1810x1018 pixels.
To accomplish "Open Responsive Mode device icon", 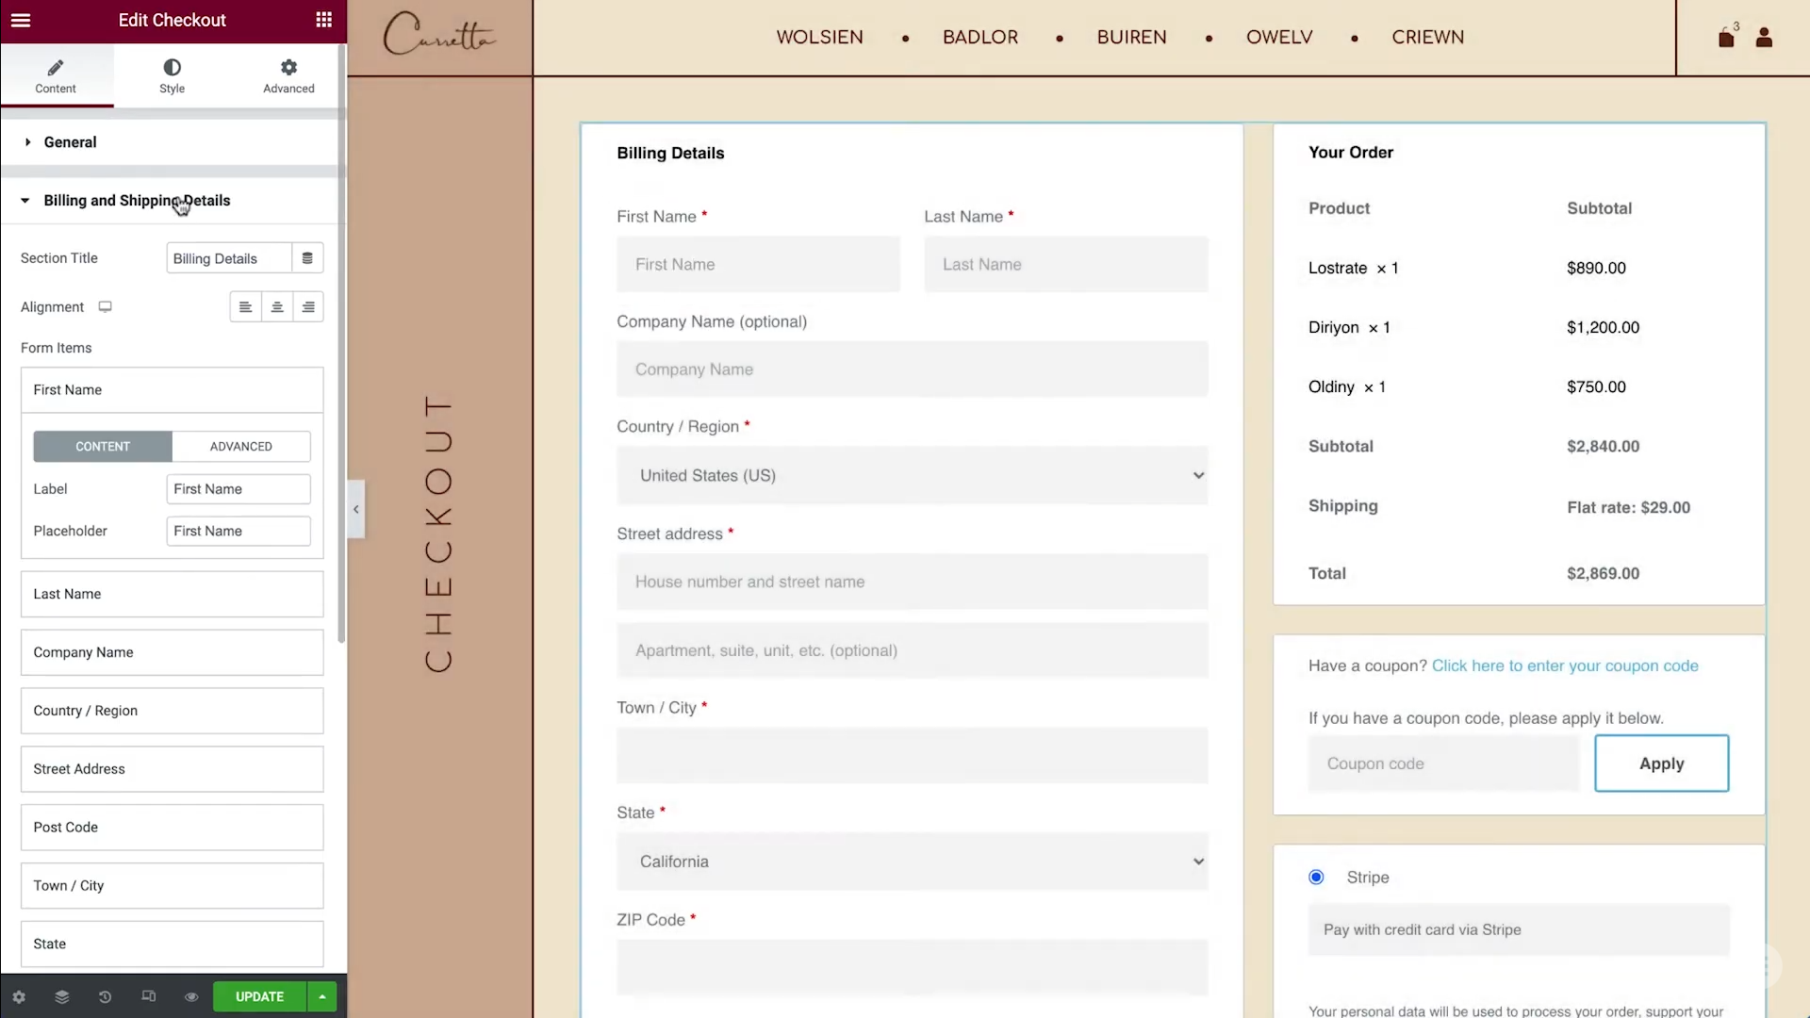I will point(148,996).
